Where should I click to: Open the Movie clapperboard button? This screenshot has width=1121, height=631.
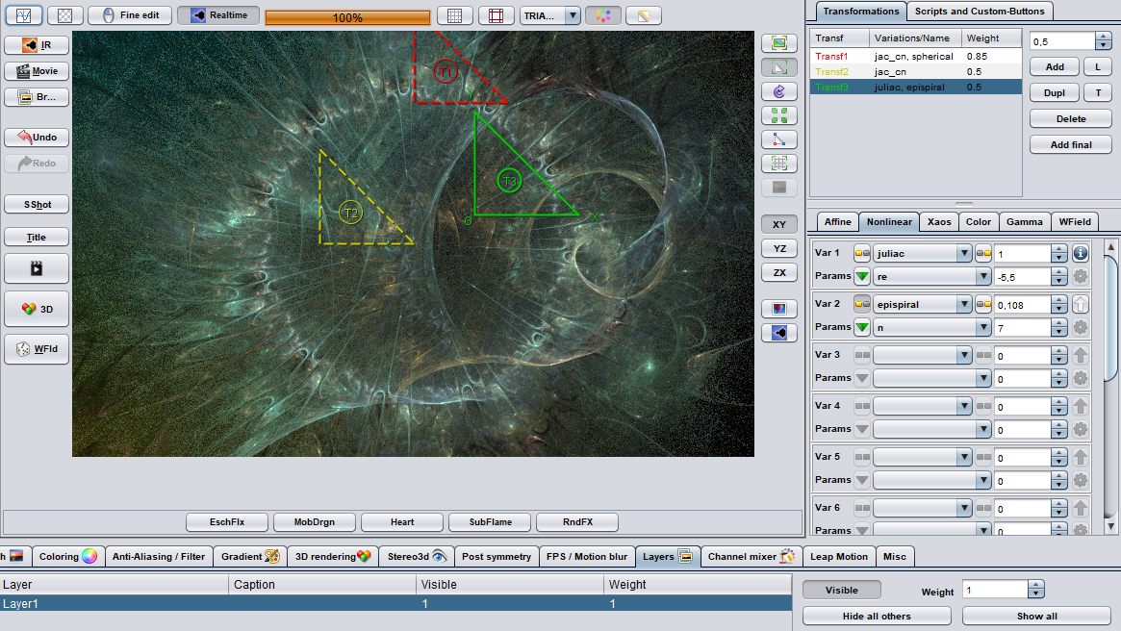[37, 71]
